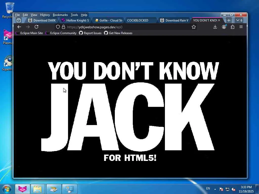Open the Supermium desktop shortcut
The image size is (259, 194).
(7, 63)
